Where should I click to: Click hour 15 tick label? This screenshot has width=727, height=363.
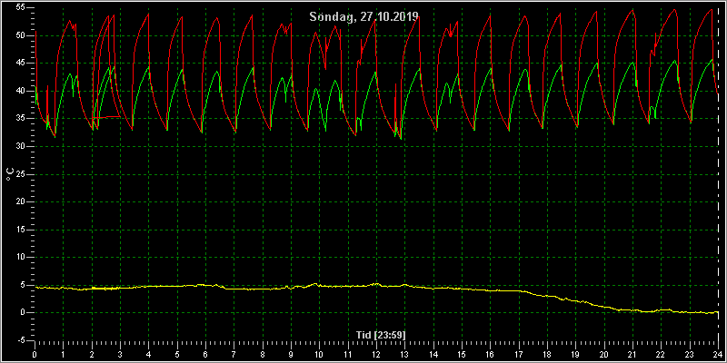[x=462, y=353]
